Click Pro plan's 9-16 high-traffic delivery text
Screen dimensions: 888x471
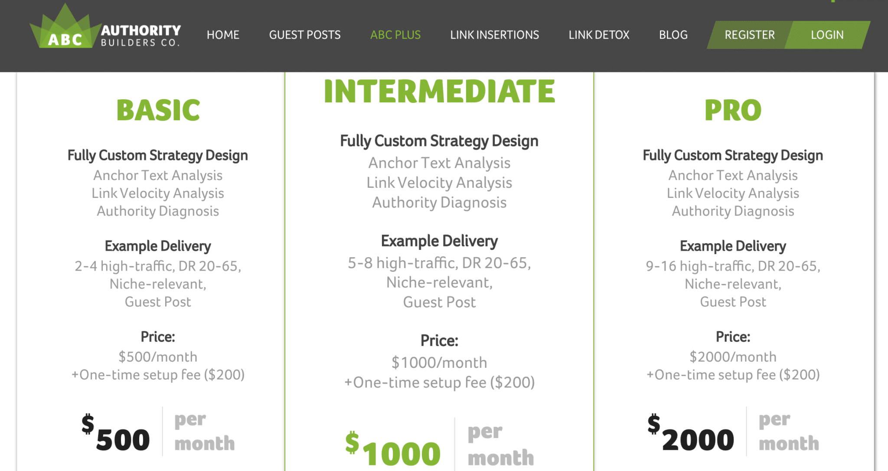tap(733, 266)
